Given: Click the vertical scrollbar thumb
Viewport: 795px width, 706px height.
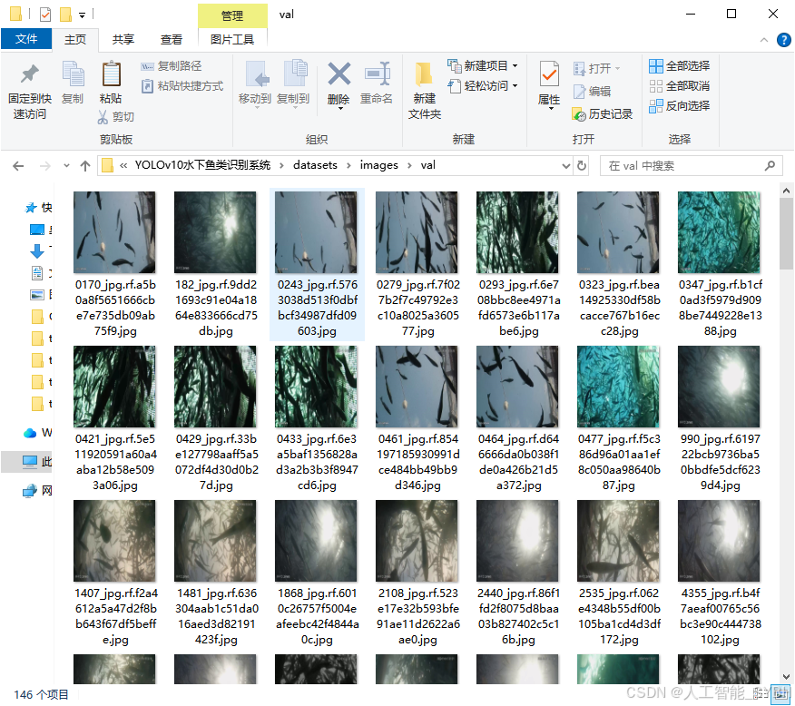Looking at the screenshot, I should (x=786, y=233).
